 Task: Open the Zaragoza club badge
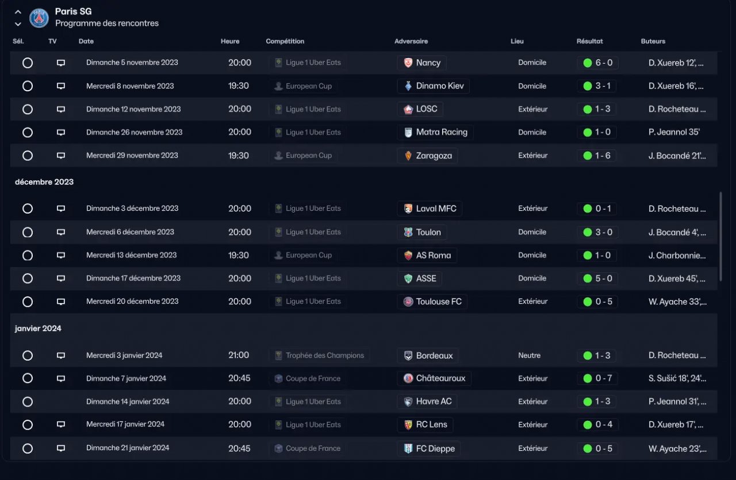point(408,156)
